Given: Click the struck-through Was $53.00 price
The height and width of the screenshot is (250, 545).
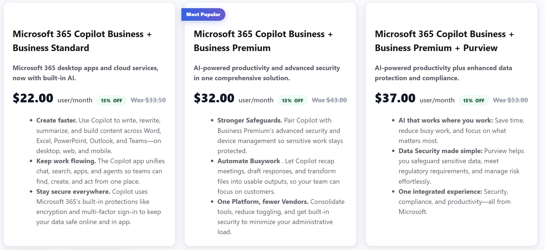Looking at the screenshot, I should tap(511, 100).
